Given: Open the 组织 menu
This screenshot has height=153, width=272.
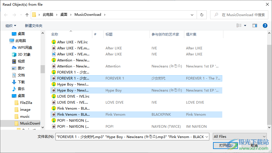Looking at the screenshot, I should point(11,26).
